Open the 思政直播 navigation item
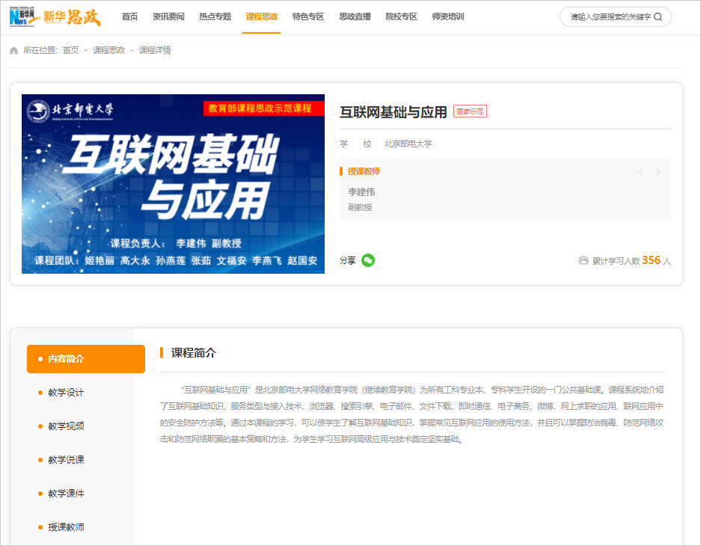 pyautogui.click(x=355, y=17)
